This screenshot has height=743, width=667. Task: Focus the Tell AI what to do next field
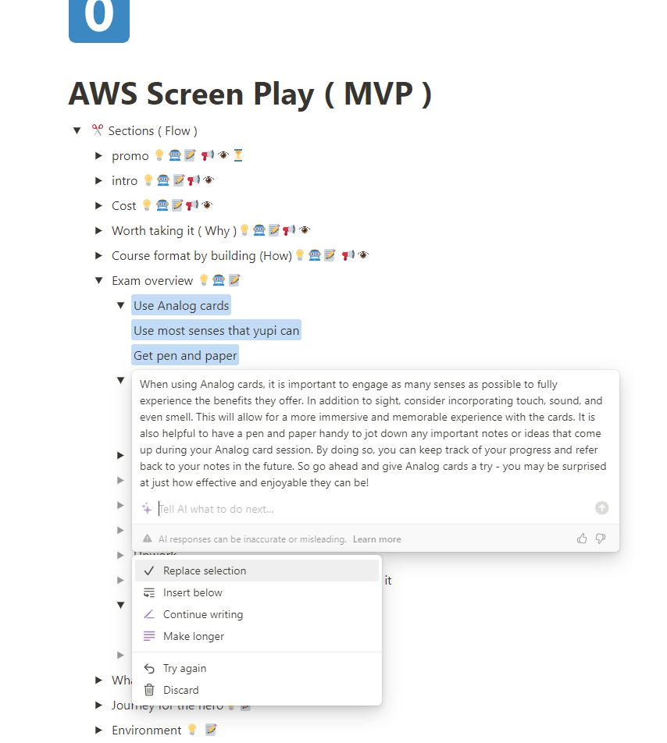pos(373,509)
